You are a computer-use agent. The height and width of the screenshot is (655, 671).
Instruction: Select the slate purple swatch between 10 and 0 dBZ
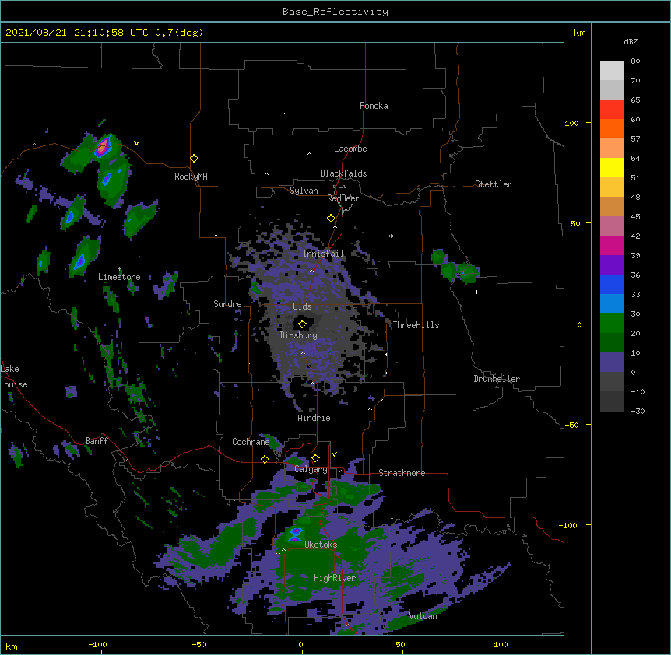pyautogui.click(x=612, y=363)
